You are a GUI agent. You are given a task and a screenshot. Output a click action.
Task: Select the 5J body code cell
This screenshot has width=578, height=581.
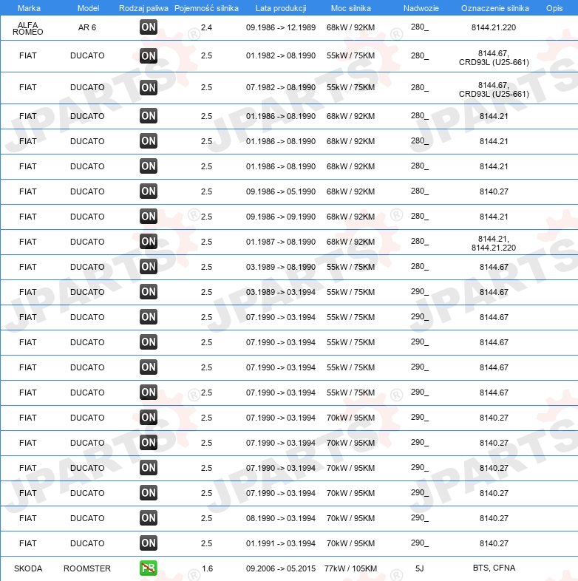419,568
